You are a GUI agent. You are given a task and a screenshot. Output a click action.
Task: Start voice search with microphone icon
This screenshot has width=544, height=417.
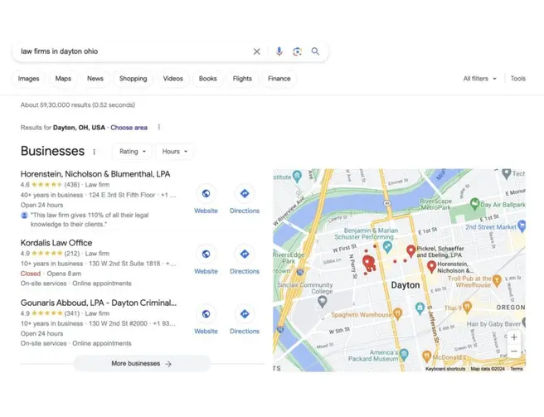tap(279, 51)
